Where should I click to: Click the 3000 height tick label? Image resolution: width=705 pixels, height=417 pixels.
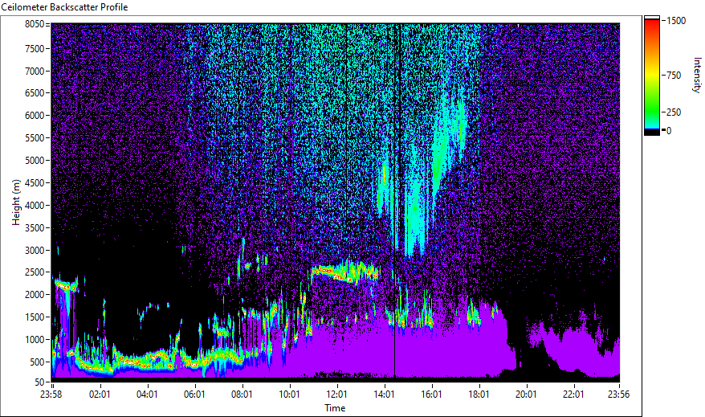point(35,251)
